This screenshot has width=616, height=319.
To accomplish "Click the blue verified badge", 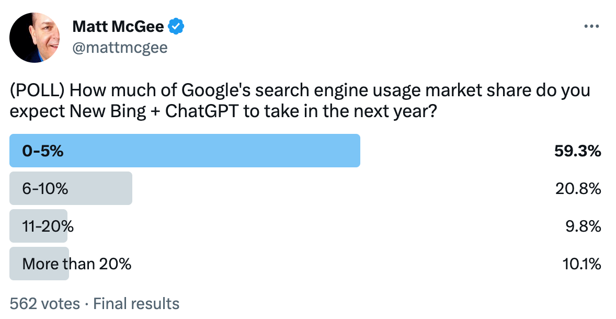I will click(176, 26).
